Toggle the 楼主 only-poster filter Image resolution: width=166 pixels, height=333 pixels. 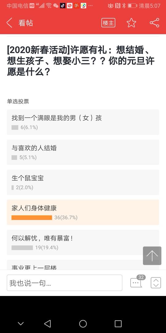[x=108, y=23]
